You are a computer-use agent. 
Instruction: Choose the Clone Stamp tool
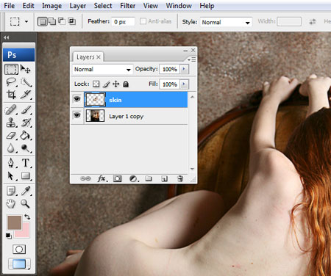tap(11, 123)
